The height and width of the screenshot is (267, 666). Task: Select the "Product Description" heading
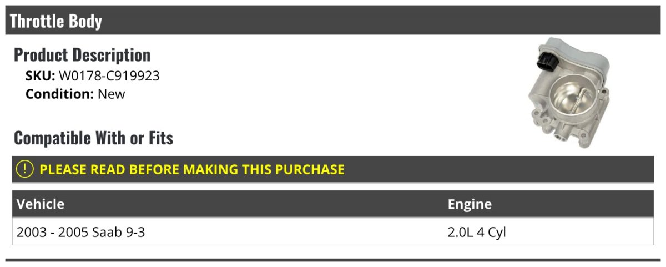coord(82,55)
